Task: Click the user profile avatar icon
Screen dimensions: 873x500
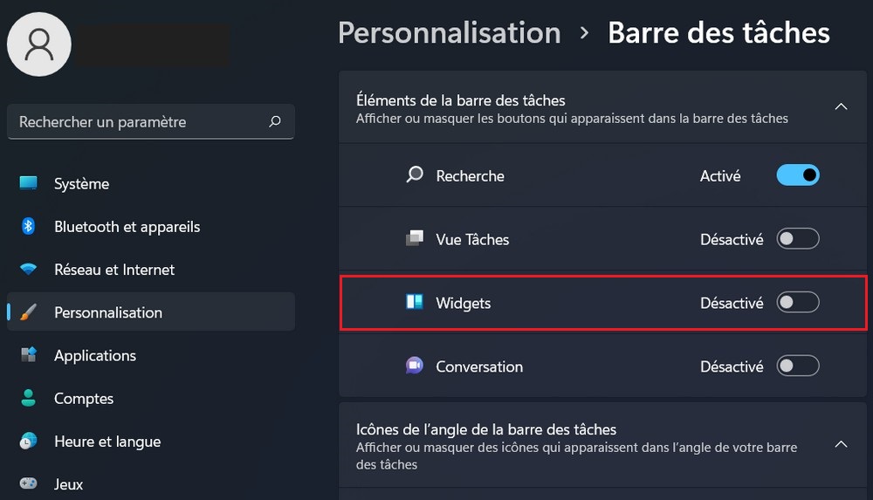Action: 39,44
